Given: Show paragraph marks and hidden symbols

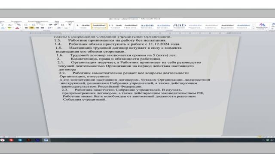Looking at the screenshot, I should pos(70,25).
